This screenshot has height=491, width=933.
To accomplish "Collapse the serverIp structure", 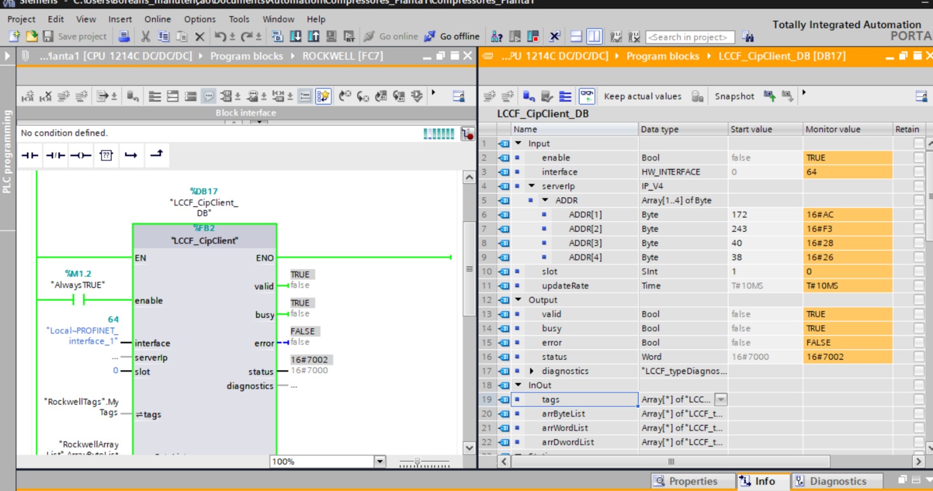I will pyautogui.click(x=531, y=186).
